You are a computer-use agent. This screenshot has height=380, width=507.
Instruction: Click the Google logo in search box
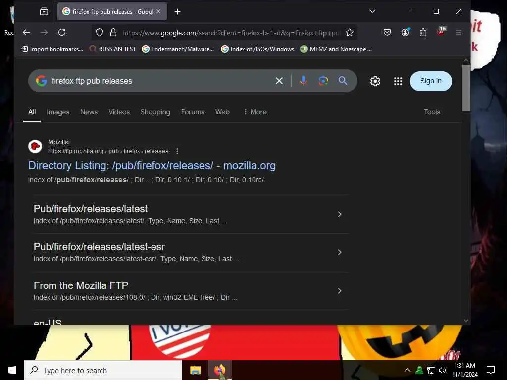[42, 81]
